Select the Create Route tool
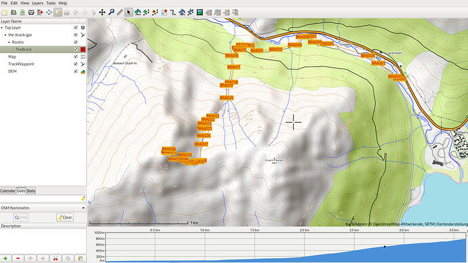The height and width of the screenshot is (263, 468). 155,12
